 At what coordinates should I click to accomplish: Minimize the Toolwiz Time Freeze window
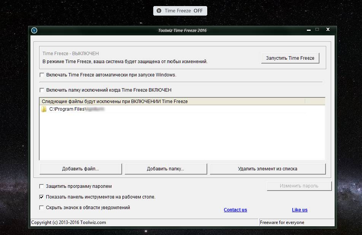pos(309,30)
